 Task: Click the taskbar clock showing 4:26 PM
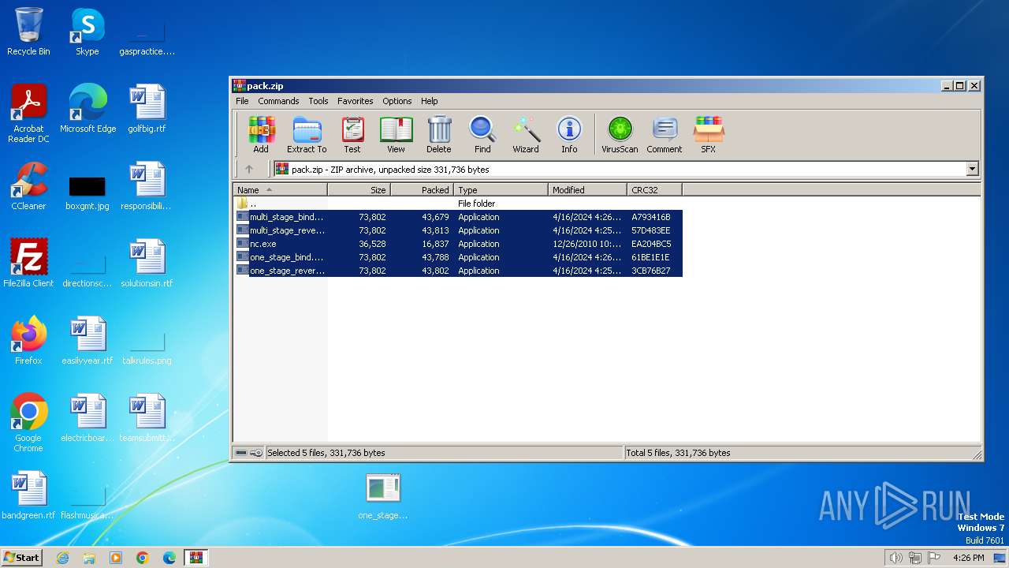pyautogui.click(x=969, y=558)
